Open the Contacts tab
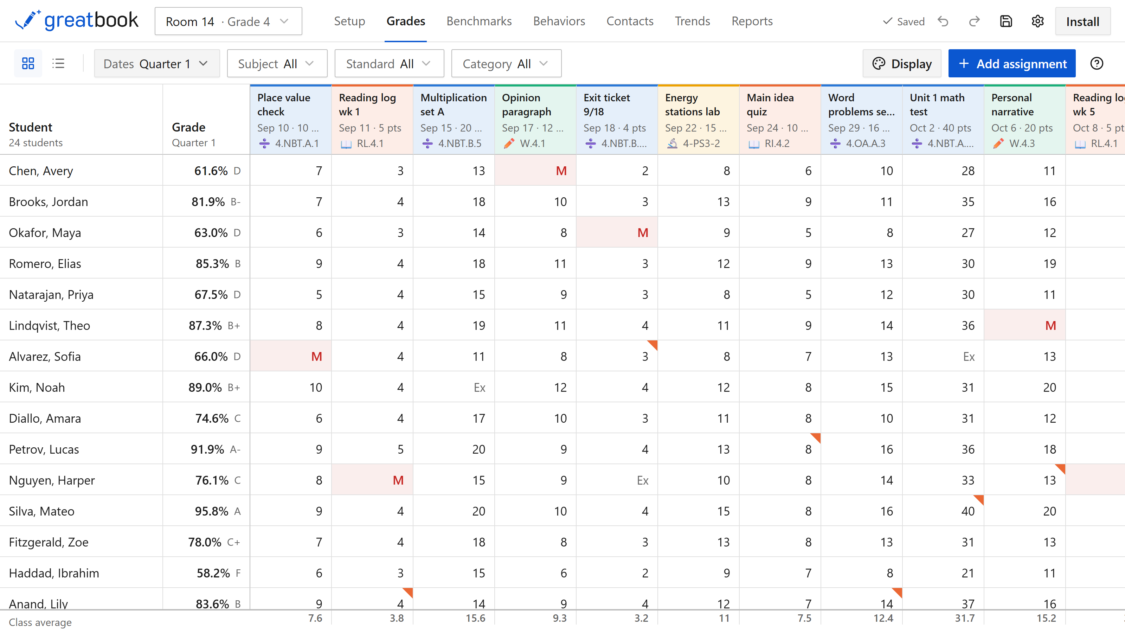The height and width of the screenshot is (633, 1125). point(630,21)
